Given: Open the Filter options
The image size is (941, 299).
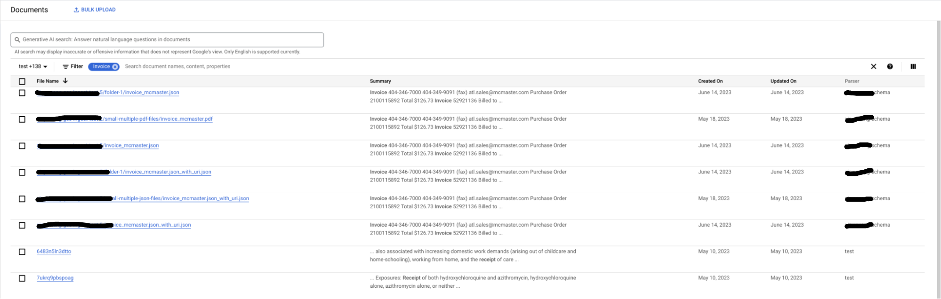Looking at the screenshot, I should 73,67.
